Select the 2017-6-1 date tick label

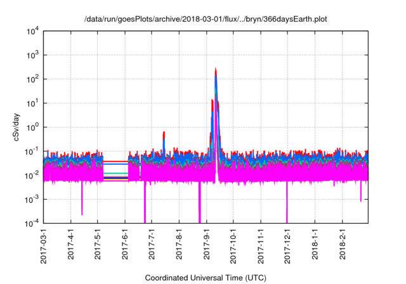point(125,245)
